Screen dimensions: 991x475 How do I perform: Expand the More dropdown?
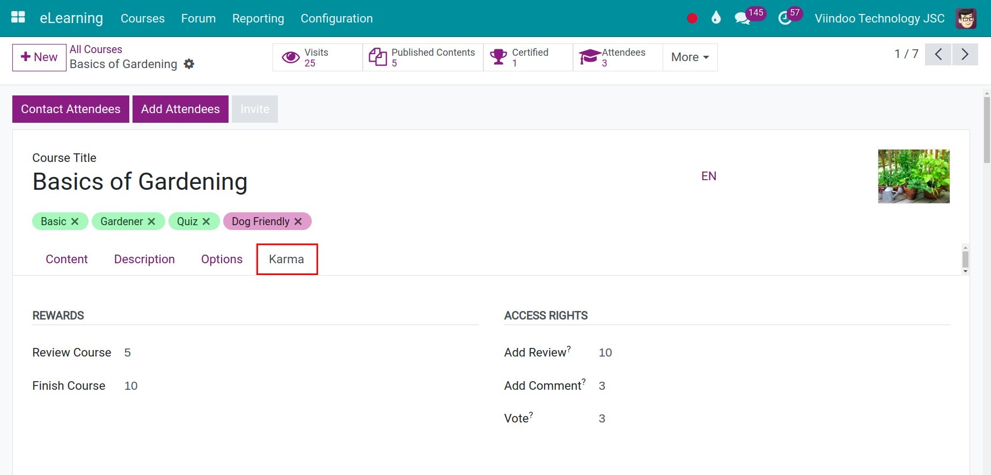tap(690, 57)
